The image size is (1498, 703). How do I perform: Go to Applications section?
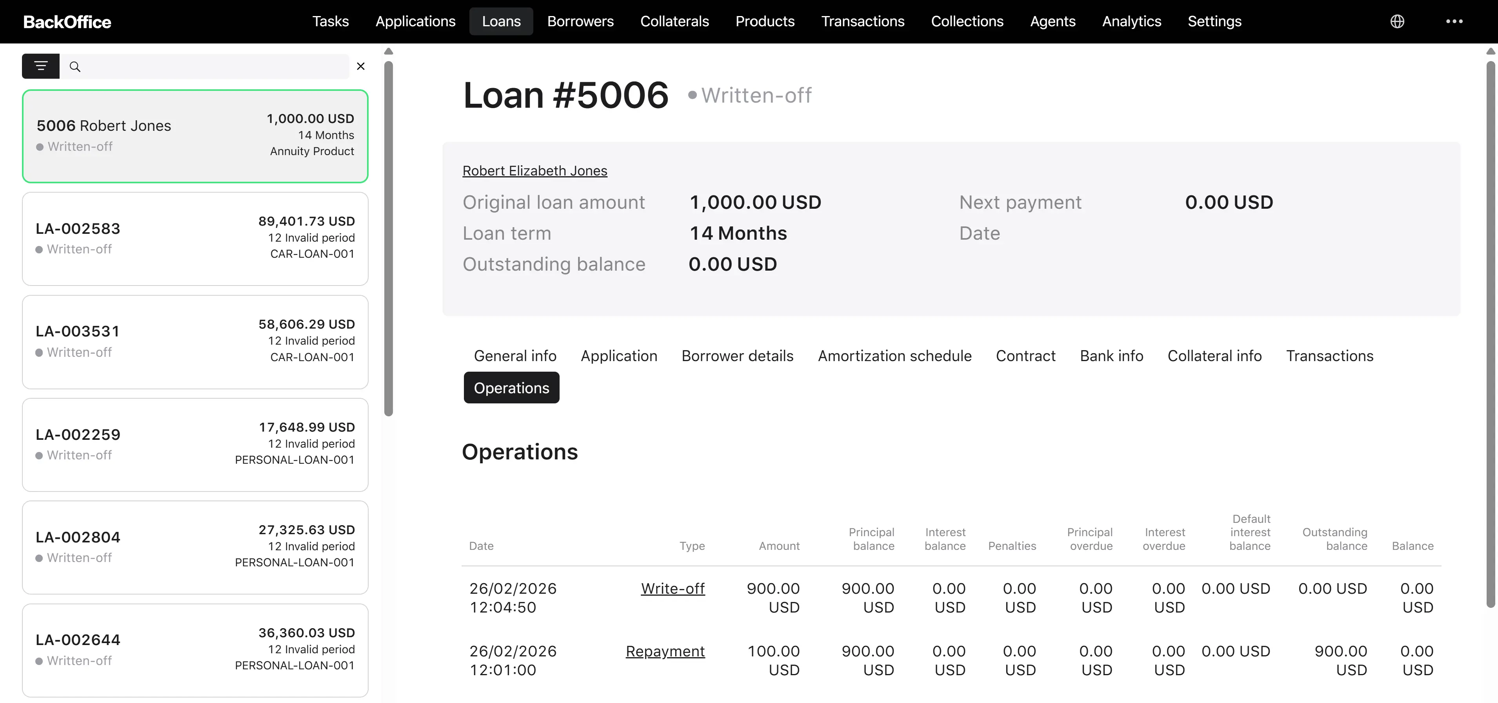(x=415, y=22)
